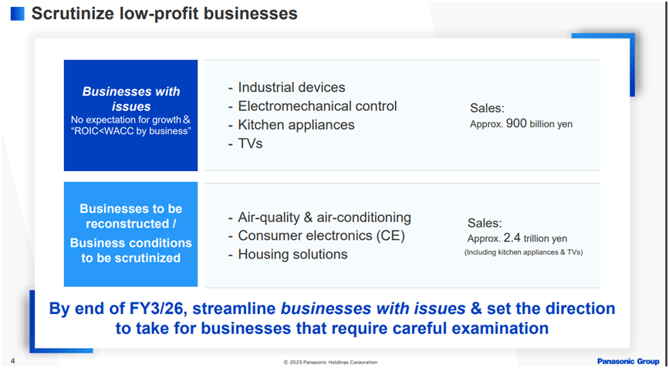Viewport: 669px width, 368px height.
Task: Click 'Air-quality & air-conditioning' bullet item
Action: tap(319, 218)
